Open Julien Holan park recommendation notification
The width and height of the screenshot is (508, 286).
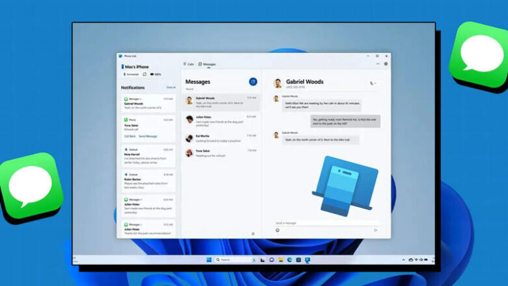[148, 229]
